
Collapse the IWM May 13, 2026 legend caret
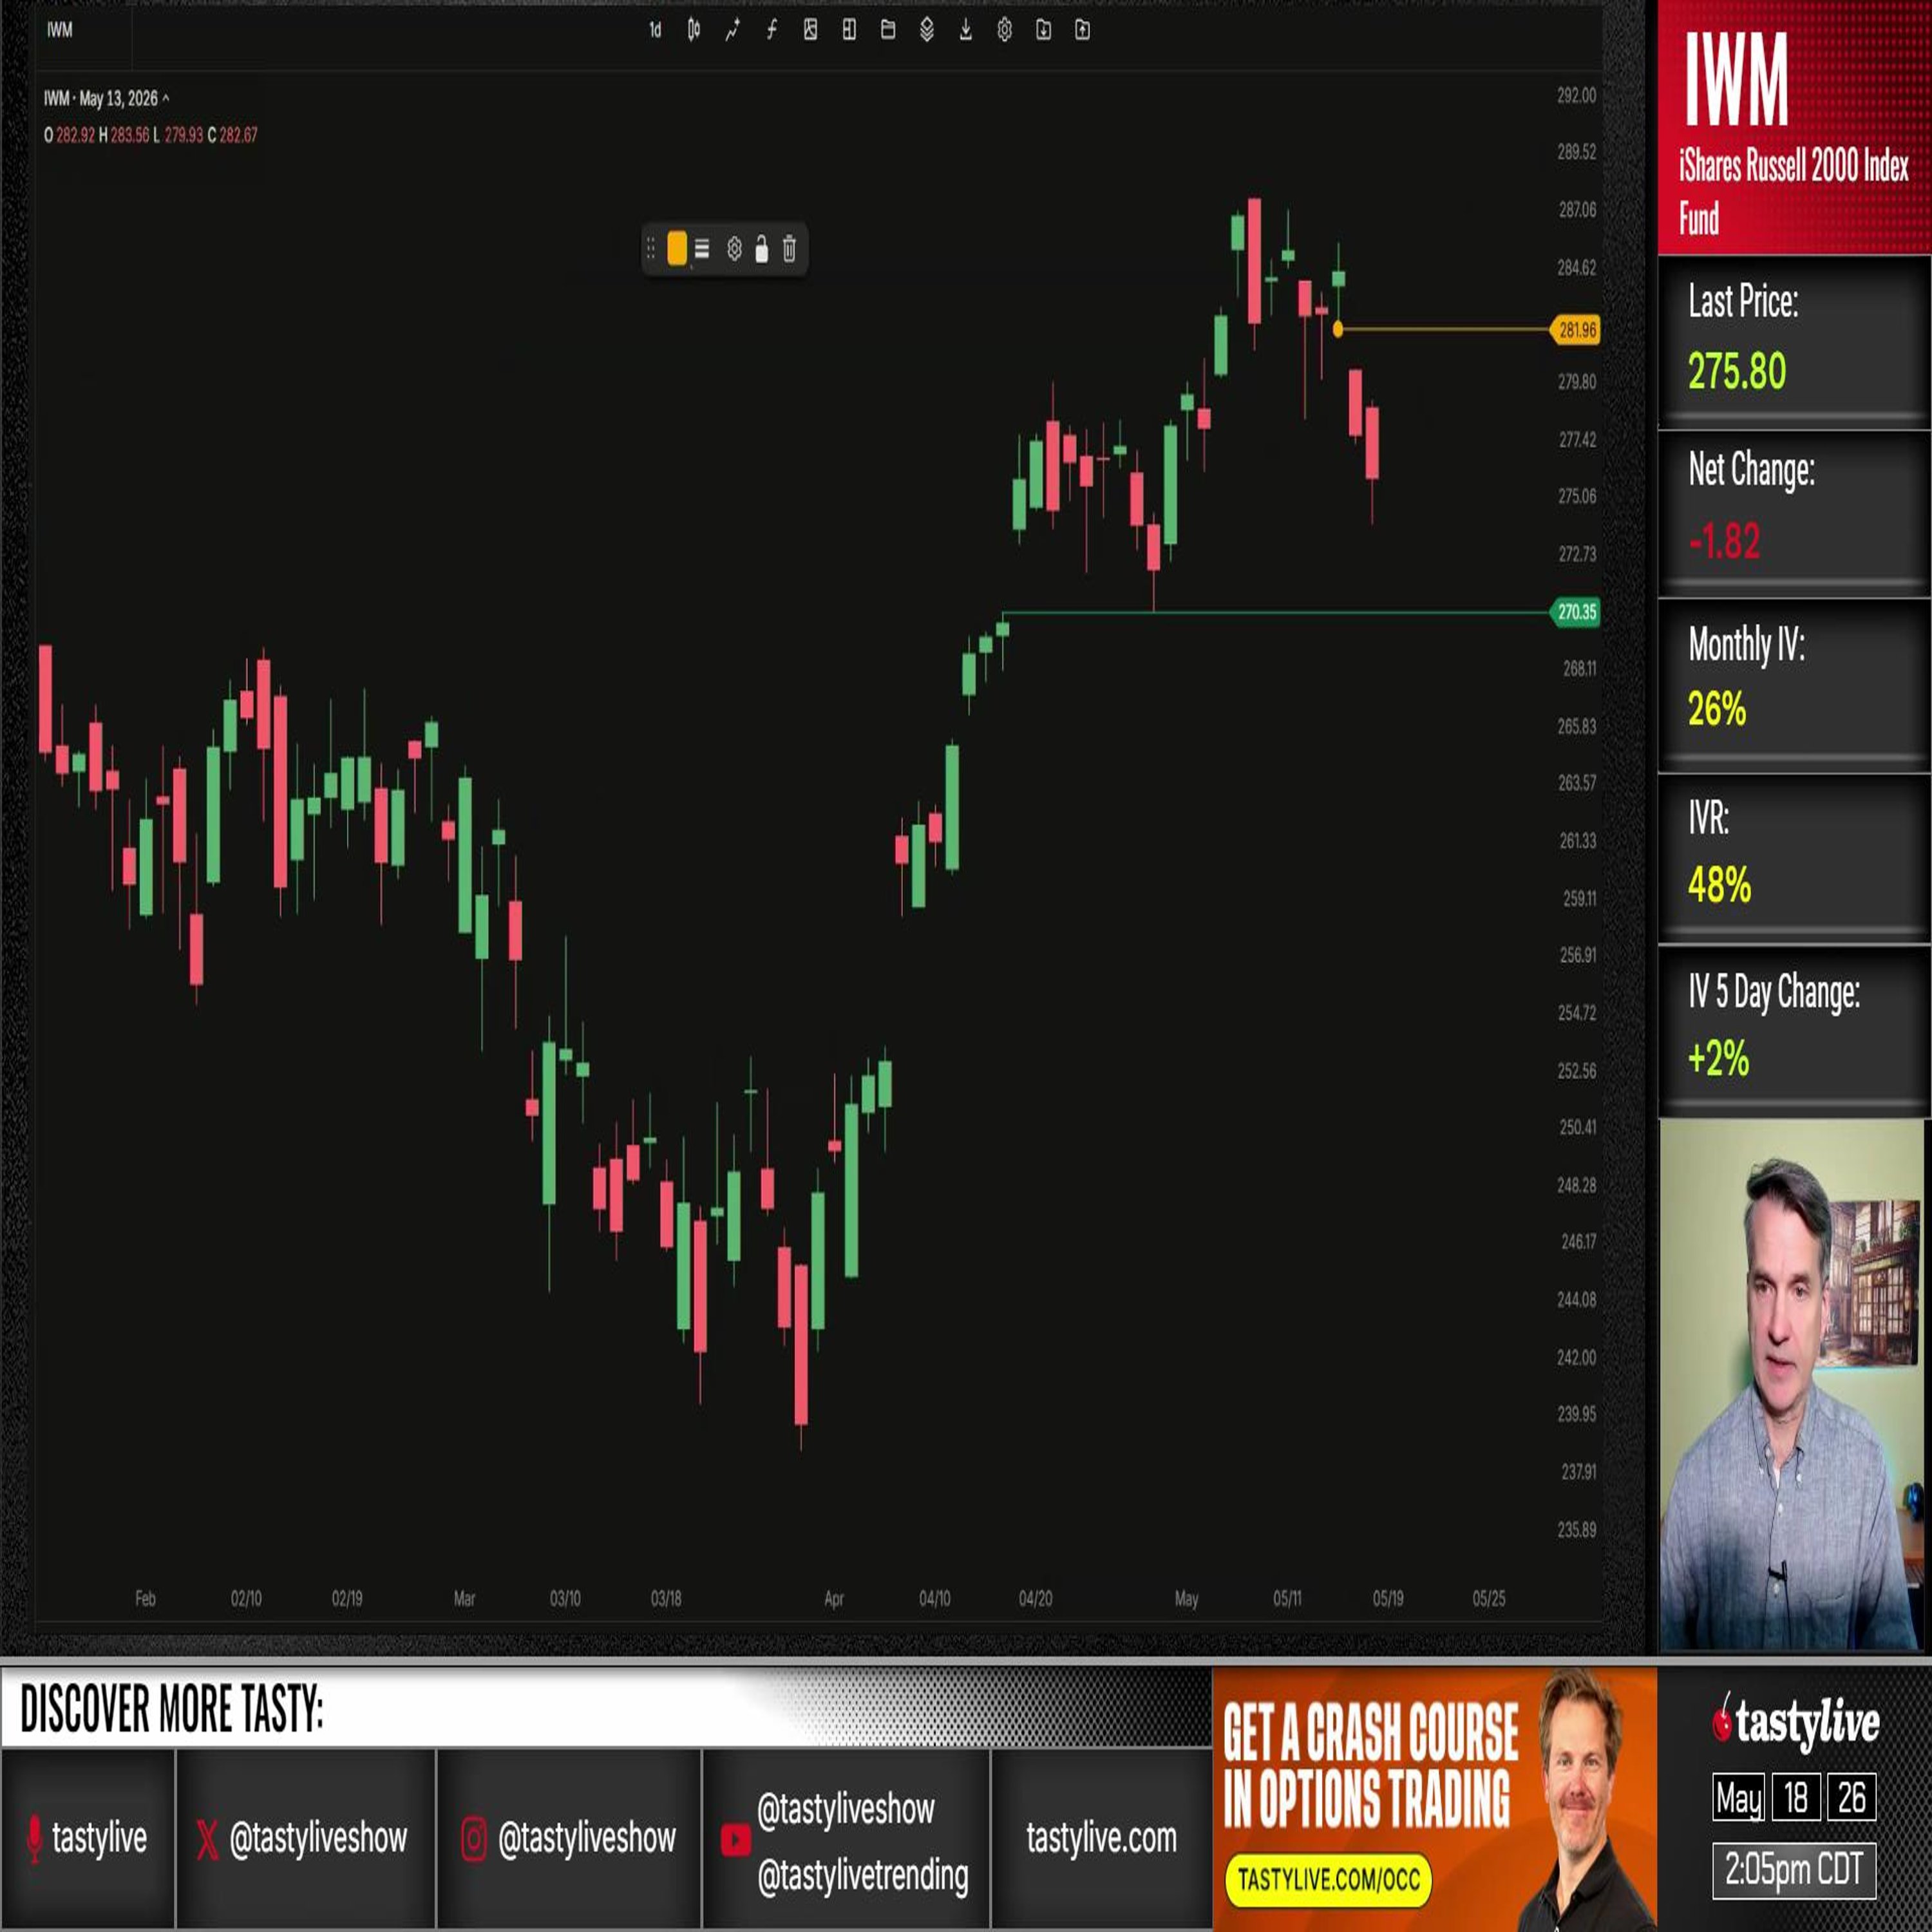(166, 98)
